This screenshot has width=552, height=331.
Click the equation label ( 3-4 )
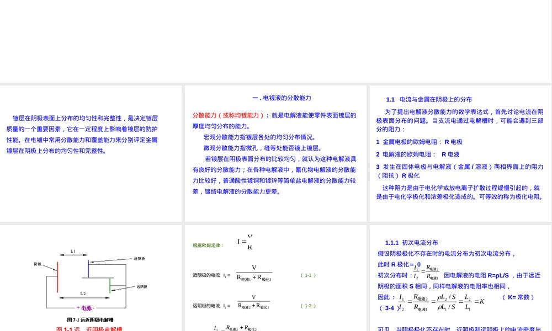tap(389, 308)
